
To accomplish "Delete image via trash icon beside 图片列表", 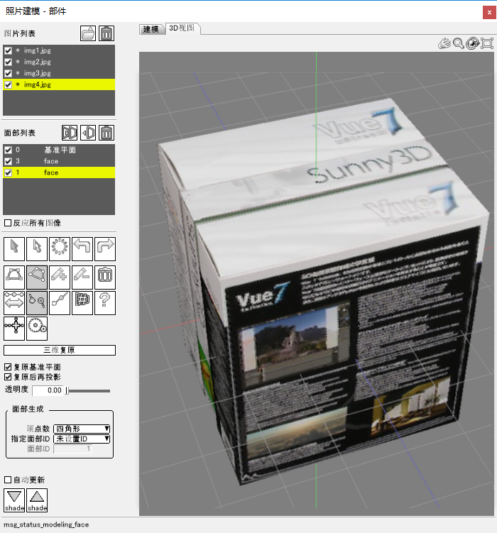I will [106, 33].
